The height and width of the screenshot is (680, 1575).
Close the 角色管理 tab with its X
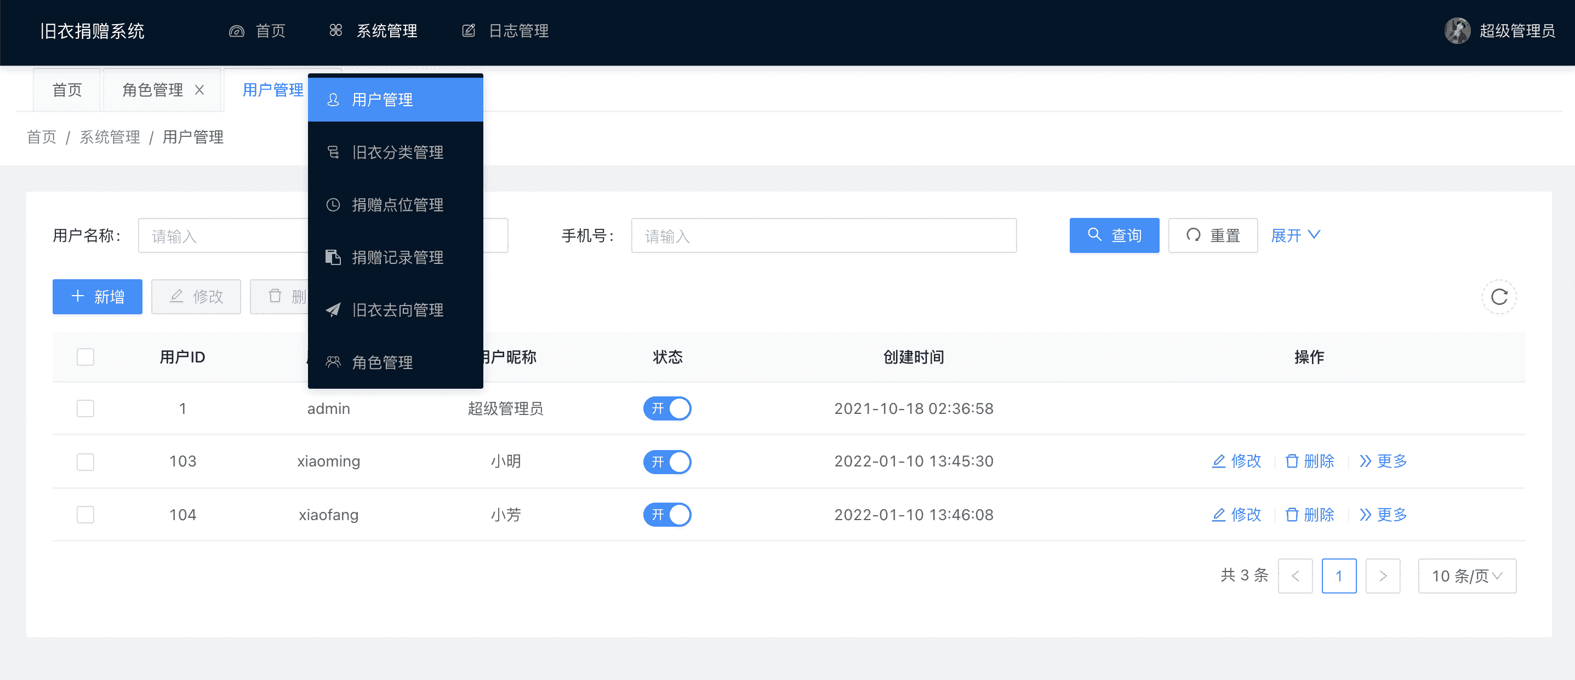[199, 90]
